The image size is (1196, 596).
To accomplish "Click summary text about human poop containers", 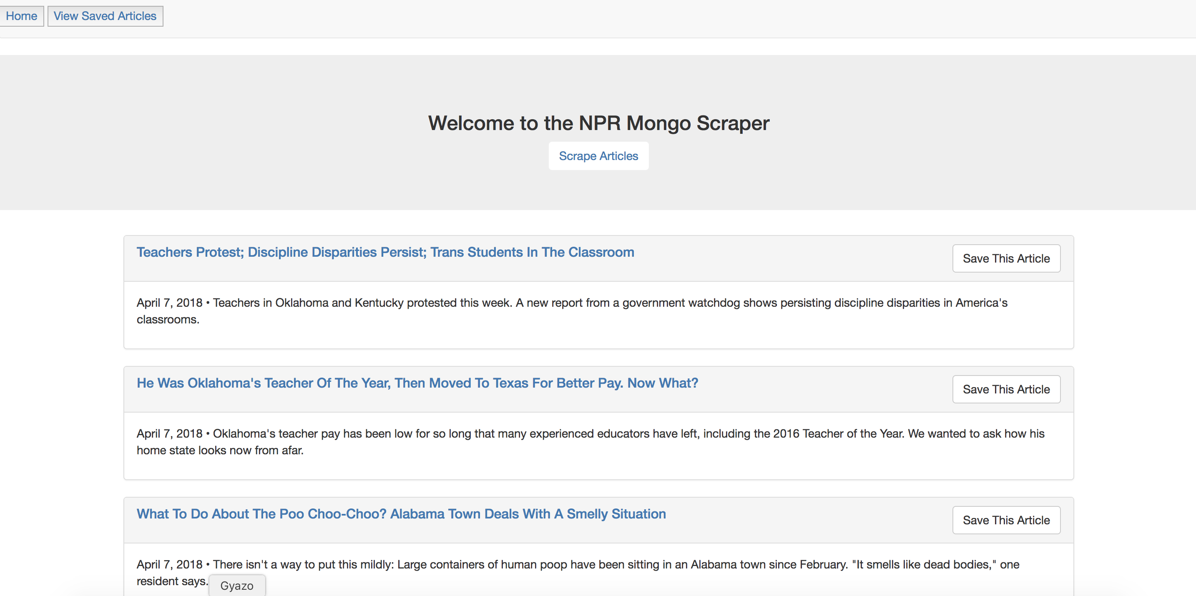I will [578, 573].
